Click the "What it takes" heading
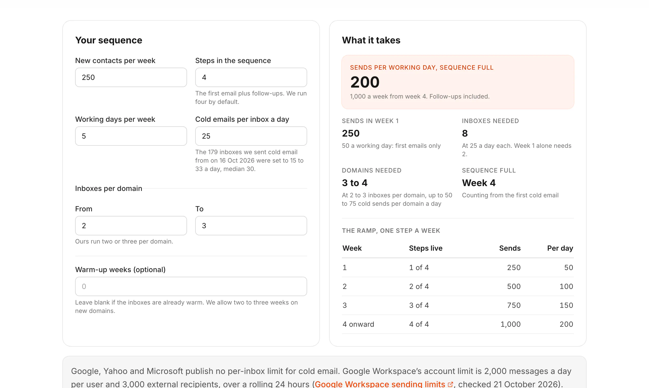The width and height of the screenshot is (649, 388). click(x=371, y=40)
